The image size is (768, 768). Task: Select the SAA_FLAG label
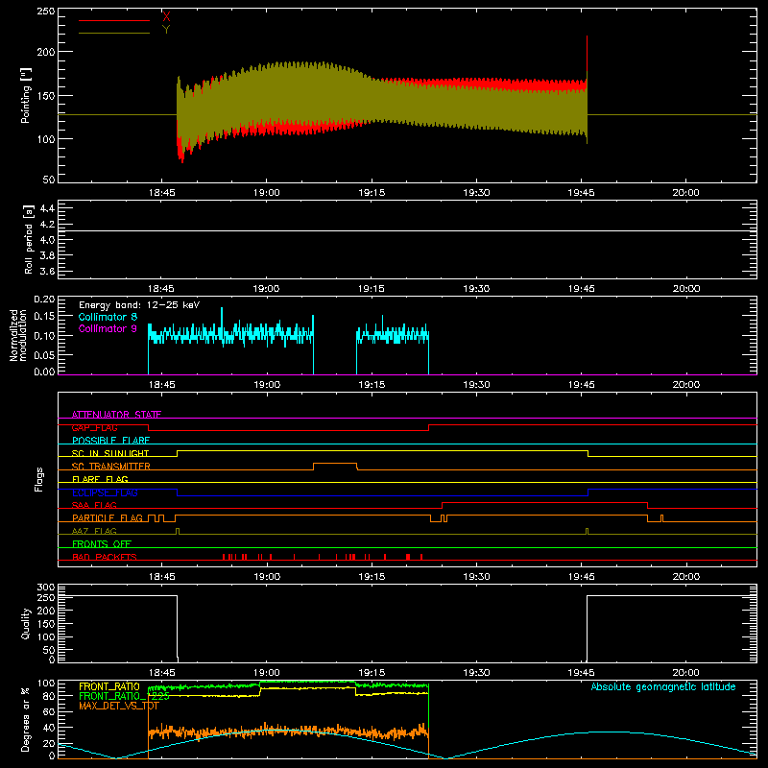coord(94,505)
